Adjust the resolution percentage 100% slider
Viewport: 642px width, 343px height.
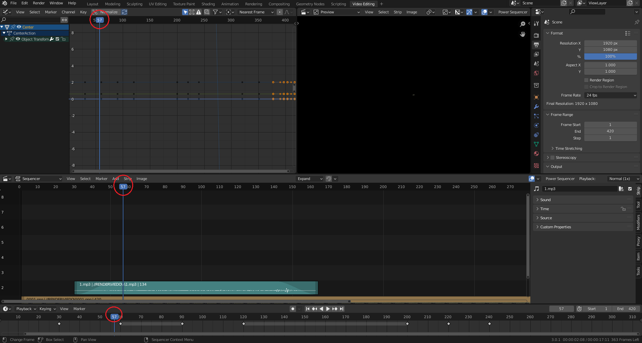[610, 56]
